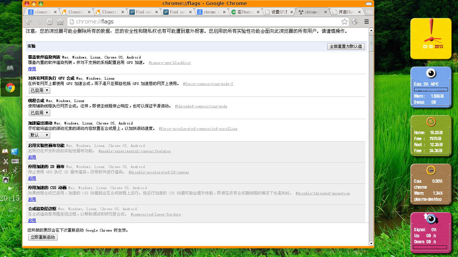Click the percent icon on disk space widget
This screenshot has height=257, width=458.
431,121
